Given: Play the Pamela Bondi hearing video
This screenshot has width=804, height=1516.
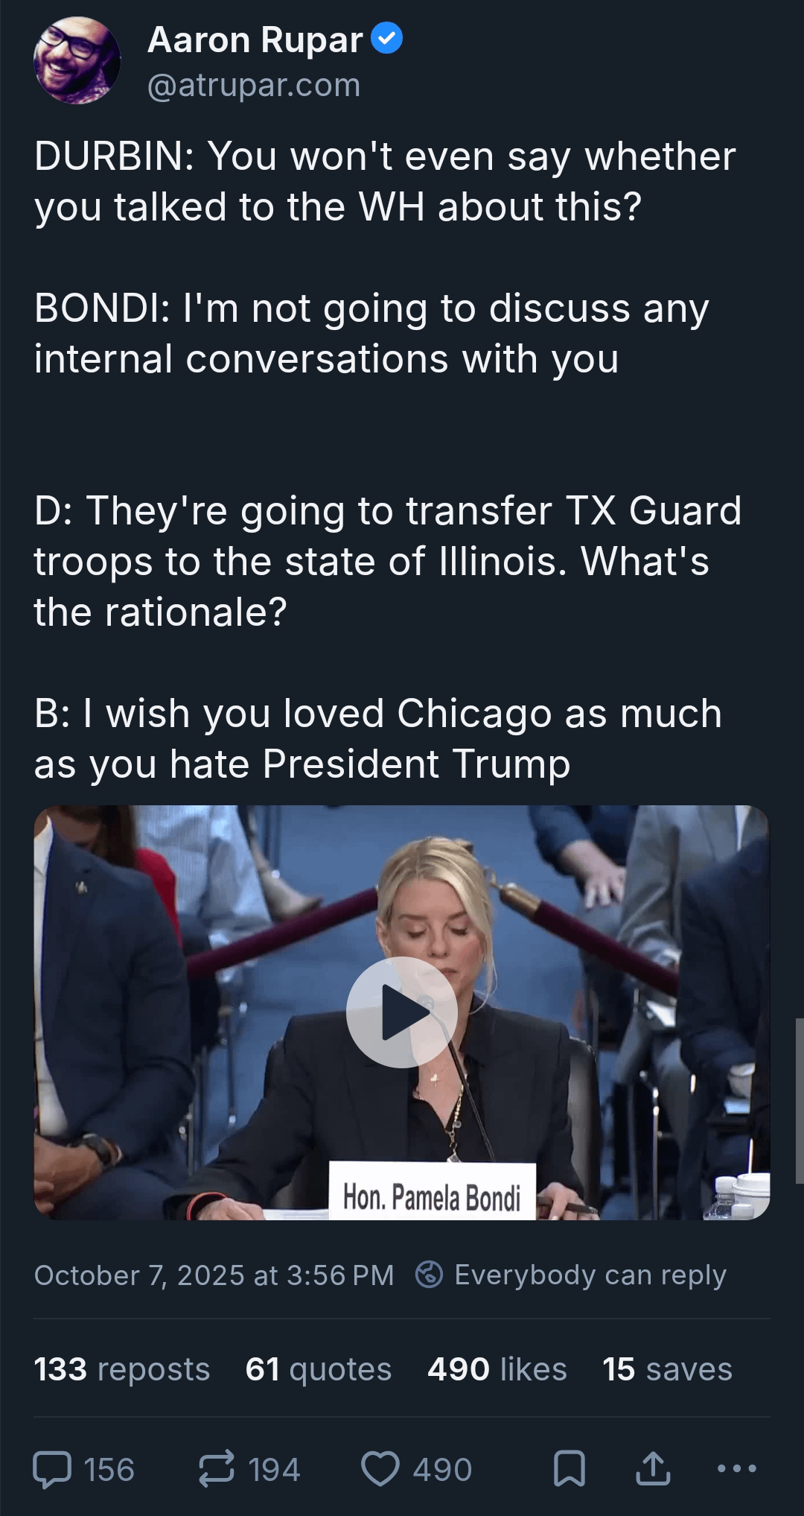Looking at the screenshot, I should (402, 1012).
